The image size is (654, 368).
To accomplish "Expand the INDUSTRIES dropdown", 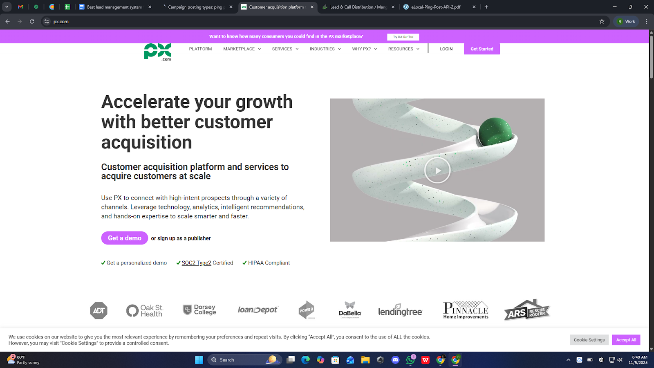I will pyautogui.click(x=325, y=49).
